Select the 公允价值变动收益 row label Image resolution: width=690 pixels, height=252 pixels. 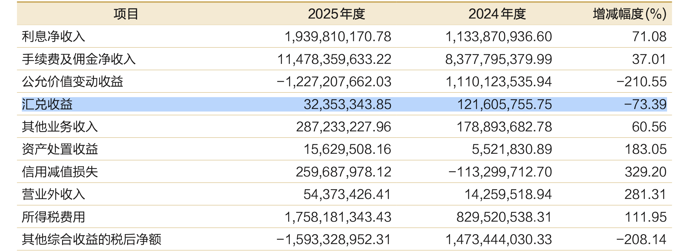click(72, 81)
